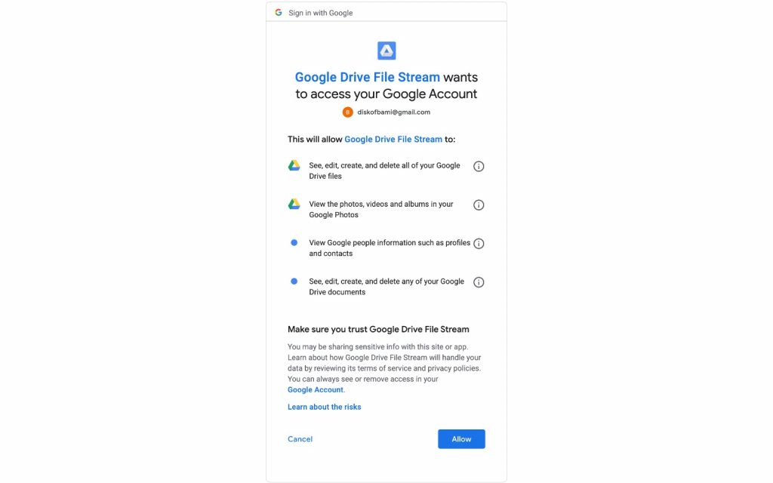
Task: Click Drive icon beside Google Drive files permission
Action: (x=294, y=165)
